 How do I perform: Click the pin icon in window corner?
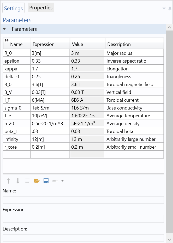[170, 8]
